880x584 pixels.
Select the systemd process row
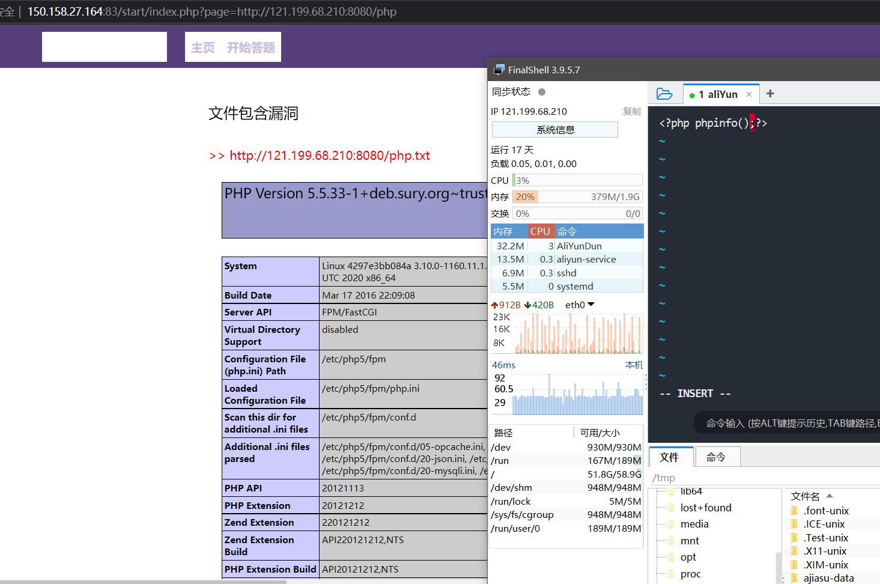567,286
